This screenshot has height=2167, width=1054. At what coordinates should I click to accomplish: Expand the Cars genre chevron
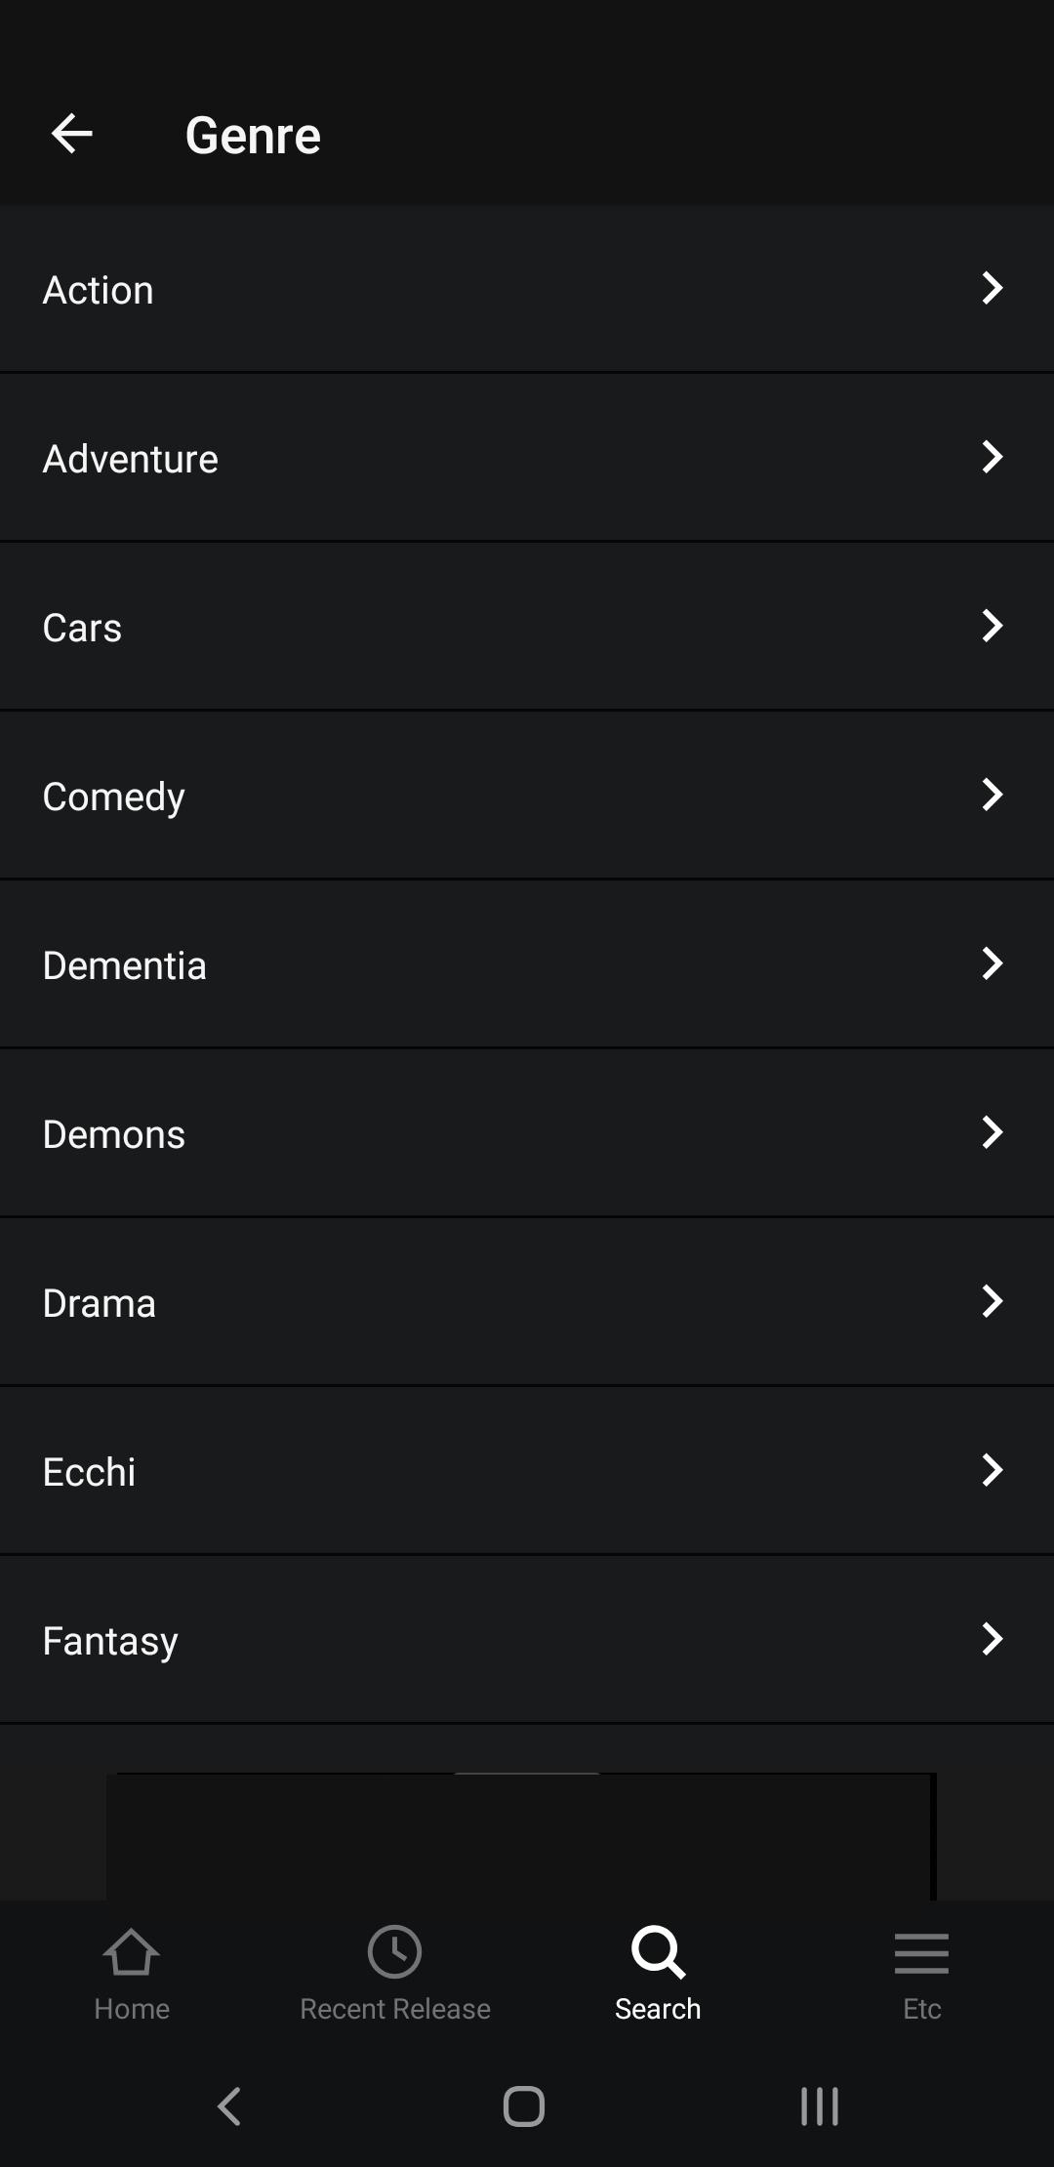(x=993, y=626)
